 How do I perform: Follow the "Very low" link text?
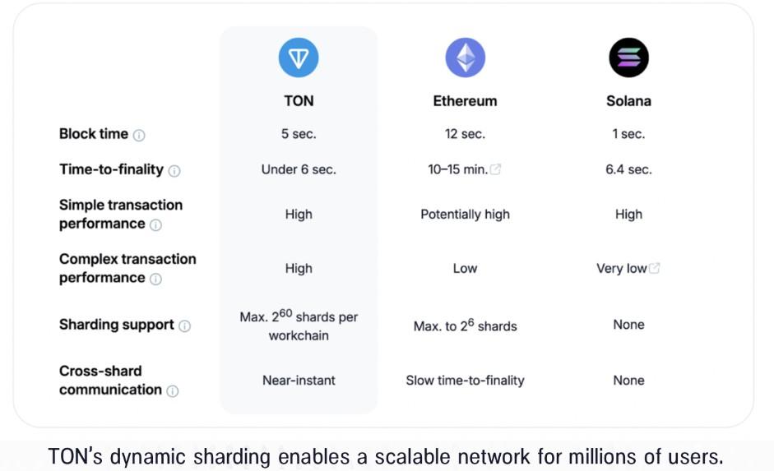coord(621,268)
